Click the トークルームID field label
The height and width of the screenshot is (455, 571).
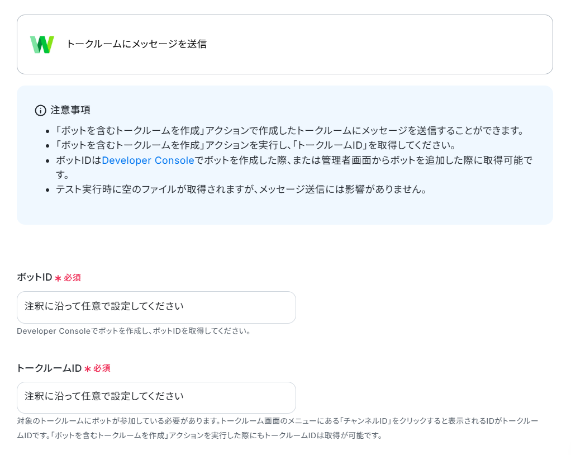pyautogui.click(x=49, y=368)
